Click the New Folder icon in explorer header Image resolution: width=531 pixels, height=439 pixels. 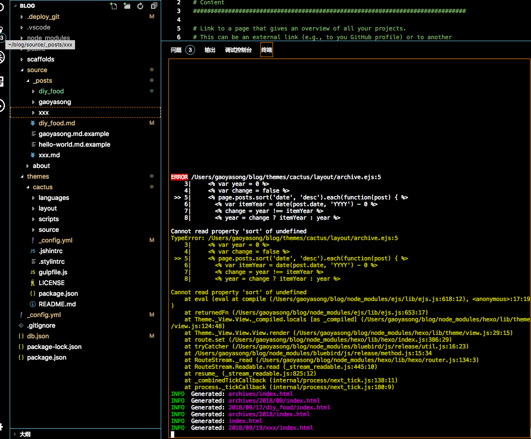click(127, 6)
